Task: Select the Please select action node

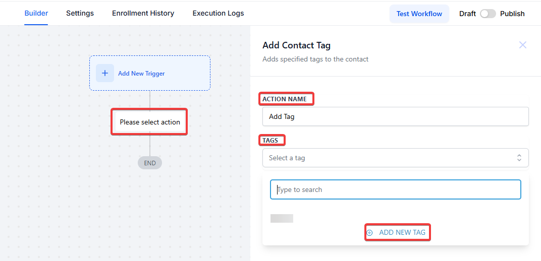Action: [x=150, y=122]
